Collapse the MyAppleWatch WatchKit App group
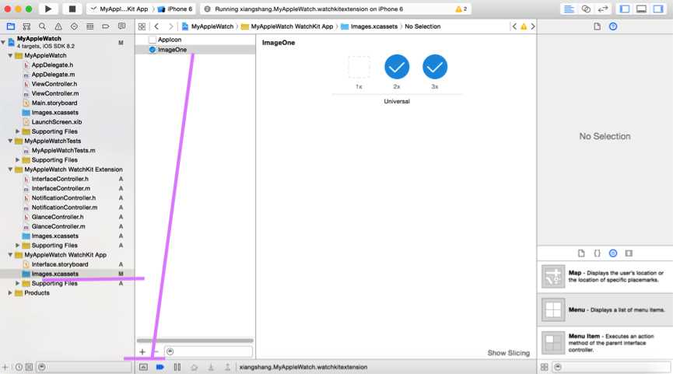 tap(10, 255)
